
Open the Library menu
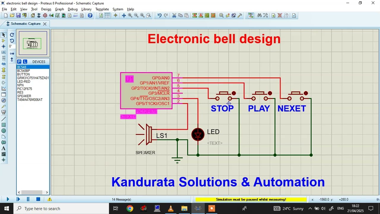coord(86,9)
